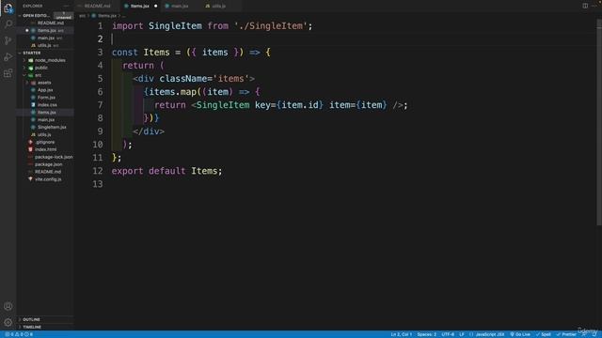Open index.html in file tree

(x=45, y=149)
